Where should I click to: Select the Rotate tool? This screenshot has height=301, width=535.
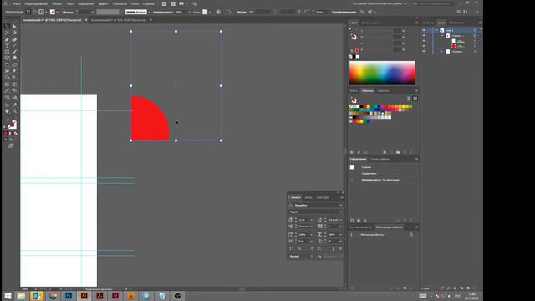point(7,65)
